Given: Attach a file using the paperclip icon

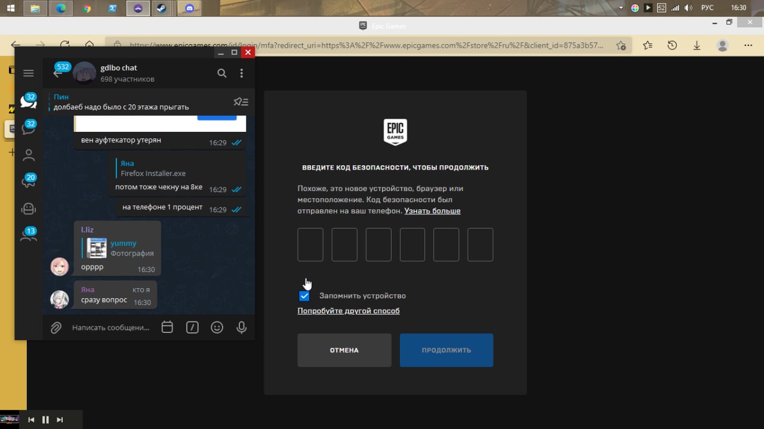Looking at the screenshot, I should (x=56, y=328).
